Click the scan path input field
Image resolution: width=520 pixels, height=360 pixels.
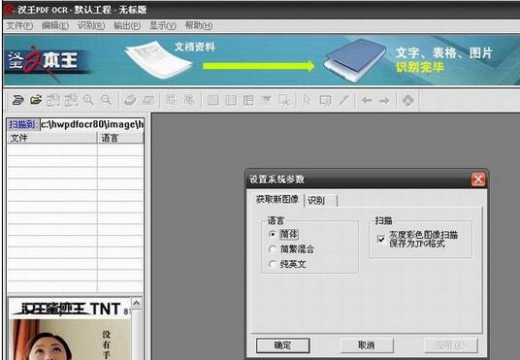(92, 124)
